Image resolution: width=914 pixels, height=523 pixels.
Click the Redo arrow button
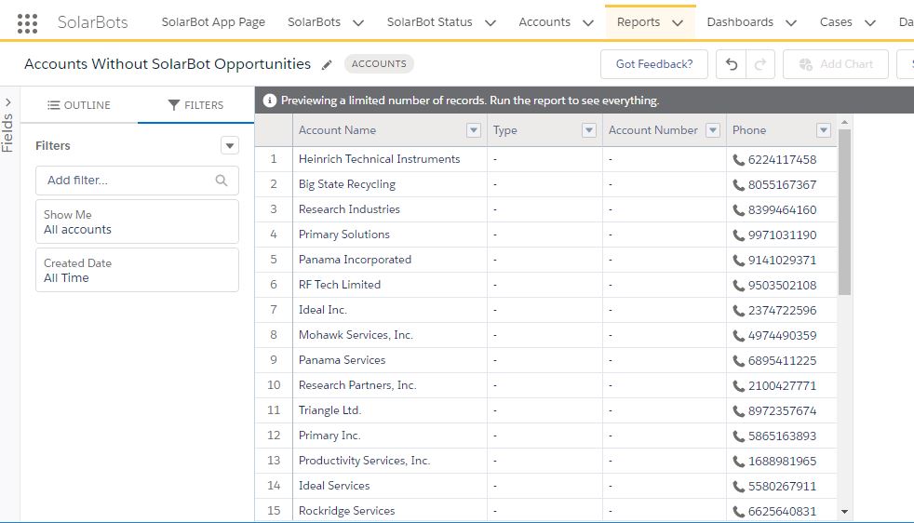(x=759, y=64)
